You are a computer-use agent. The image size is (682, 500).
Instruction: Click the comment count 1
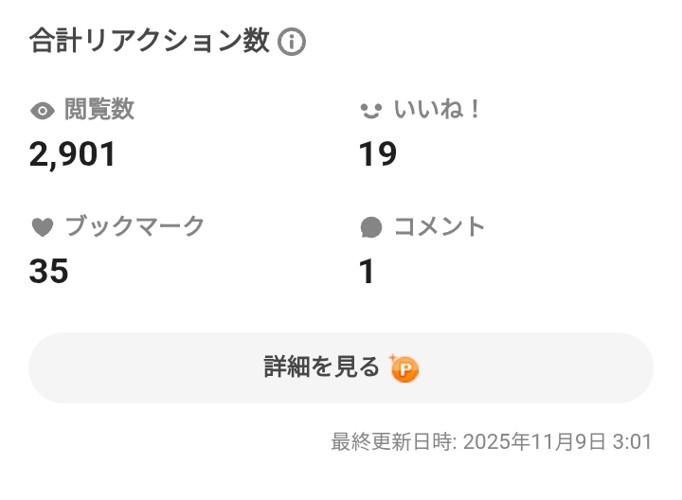click(367, 272)
